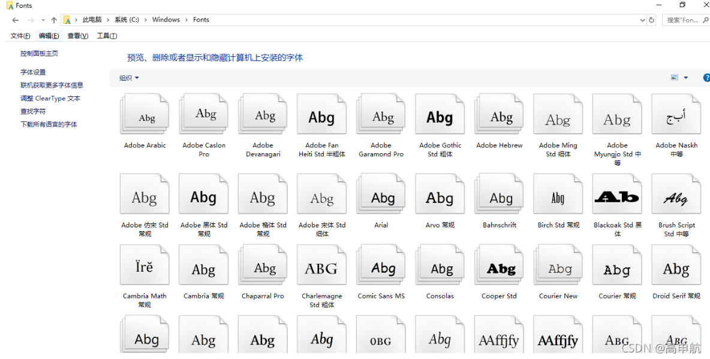710x359 pixels.
Task: Navigate to Windows breadcrumb segment
Action: tap(166, 20)
